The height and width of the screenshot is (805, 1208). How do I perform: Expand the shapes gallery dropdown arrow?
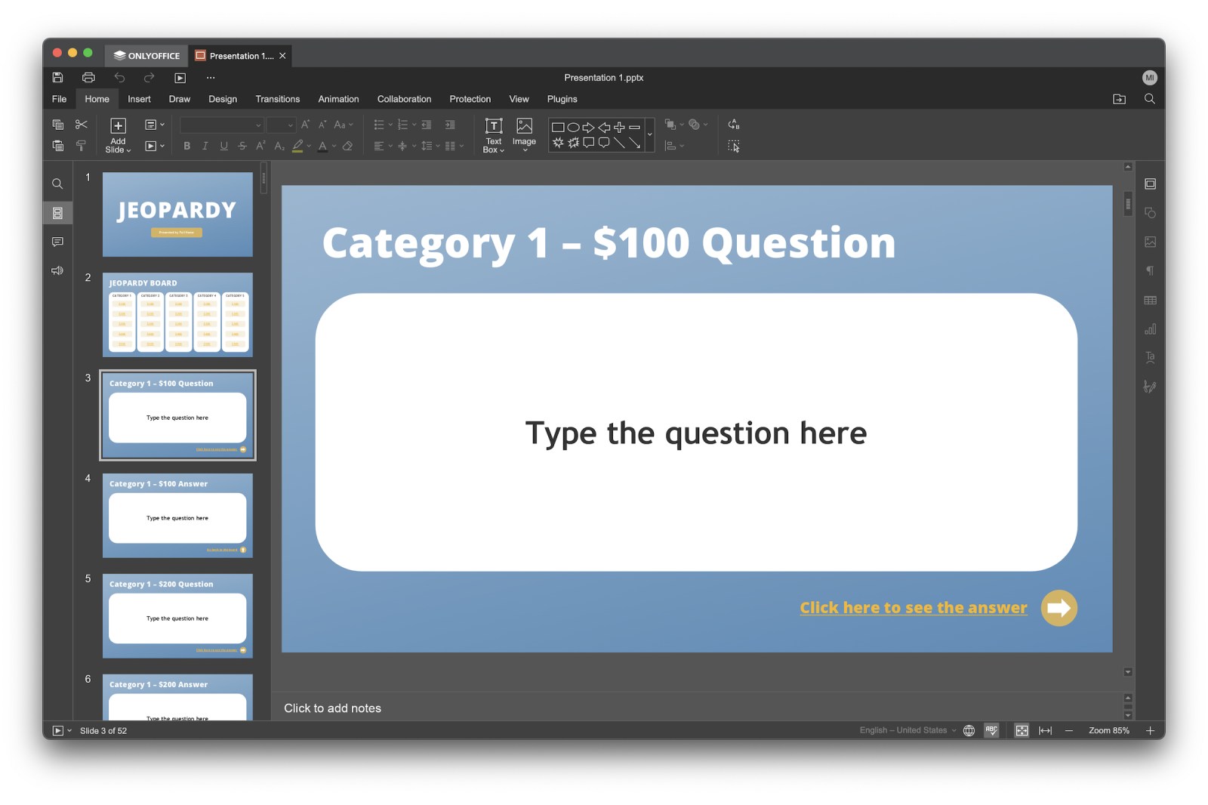[649, 134]
